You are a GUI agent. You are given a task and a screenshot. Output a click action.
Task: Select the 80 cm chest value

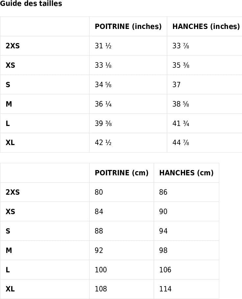[99, 192]
